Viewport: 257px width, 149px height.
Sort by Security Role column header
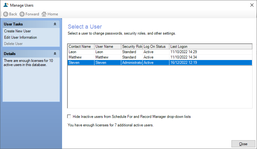[x=132, y=47]
